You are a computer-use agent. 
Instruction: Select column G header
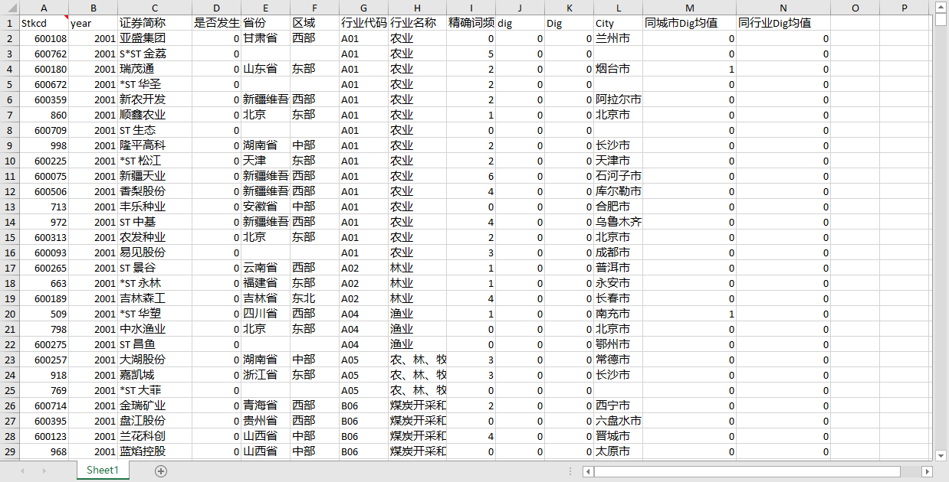(363, 8)
